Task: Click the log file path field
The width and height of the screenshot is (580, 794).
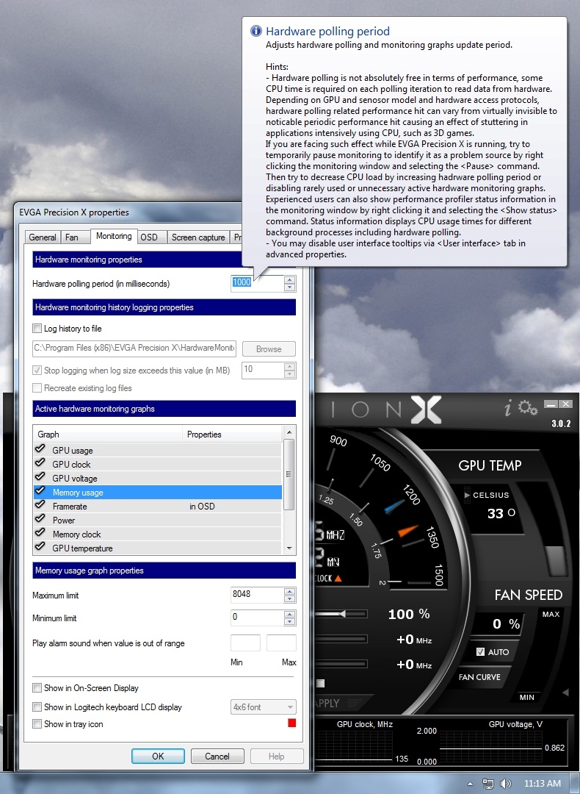Action: point(134,348)
